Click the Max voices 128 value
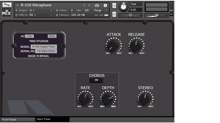The height and width of the screenshot is (123, 220). click(x=87, y=10)
